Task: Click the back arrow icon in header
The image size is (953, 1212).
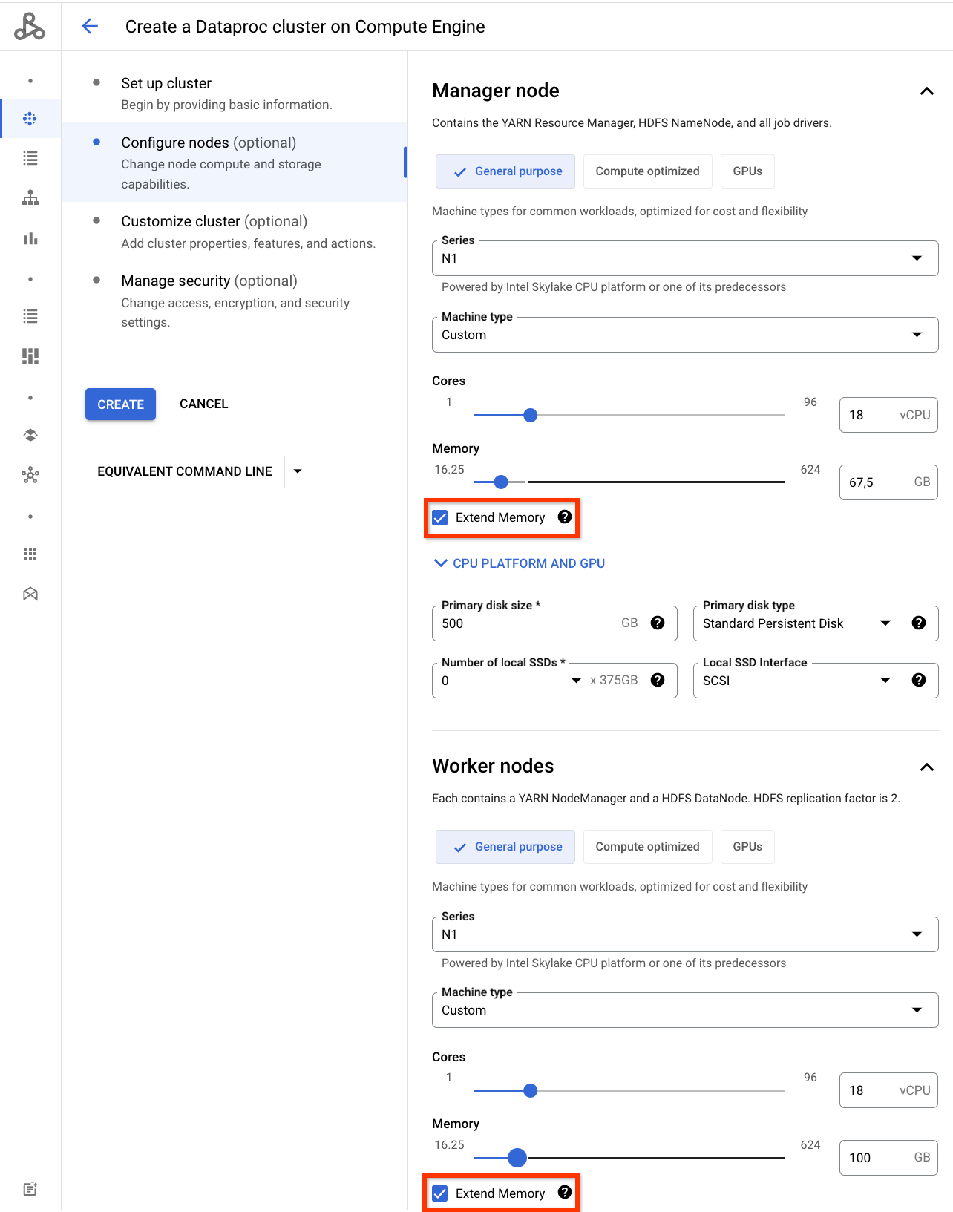Action: [90, 27]
